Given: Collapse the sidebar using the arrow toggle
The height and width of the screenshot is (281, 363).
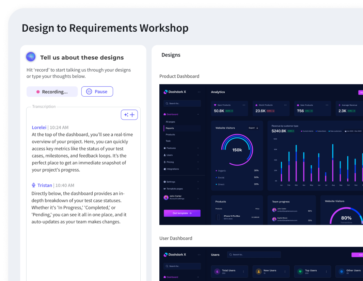Looking at the screenshot, I should click(198, 92).
